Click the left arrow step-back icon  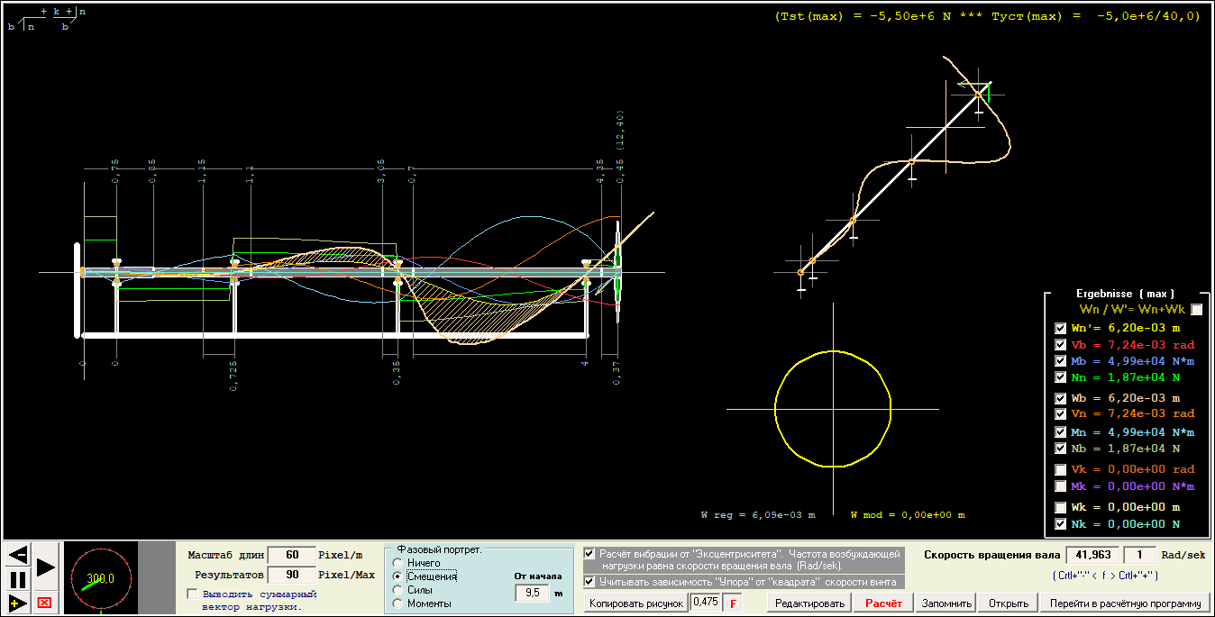coord(18,554)
